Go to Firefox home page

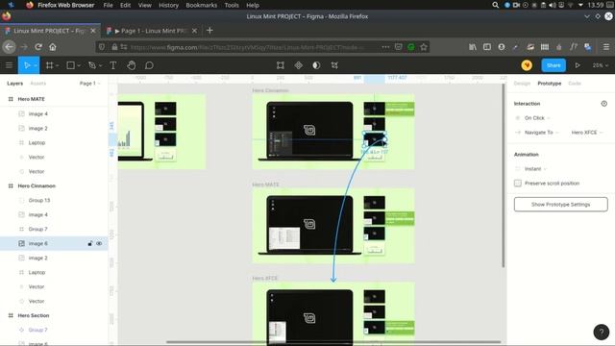(53, 47)
